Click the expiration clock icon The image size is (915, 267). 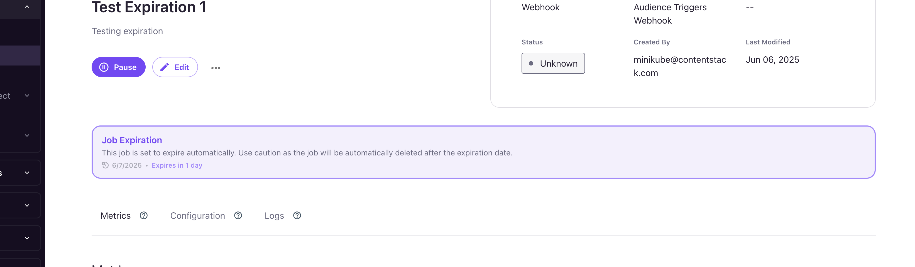point(105,165)
